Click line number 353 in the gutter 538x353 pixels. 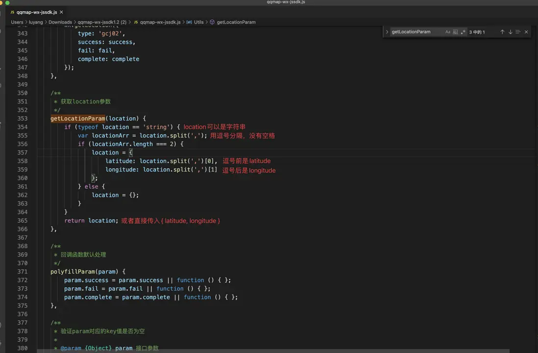[x=22, y=119]
